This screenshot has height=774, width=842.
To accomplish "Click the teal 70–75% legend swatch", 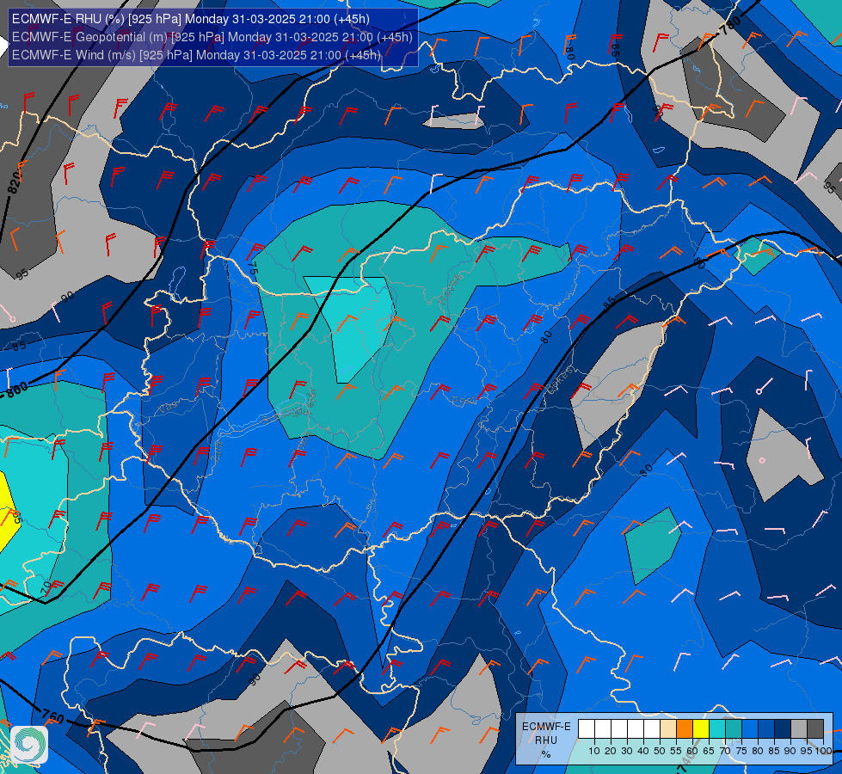I will tap(734, 728).
